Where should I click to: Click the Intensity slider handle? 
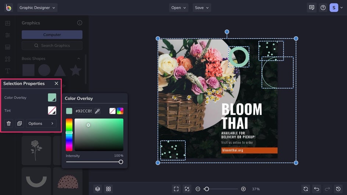tap(121, 162)
